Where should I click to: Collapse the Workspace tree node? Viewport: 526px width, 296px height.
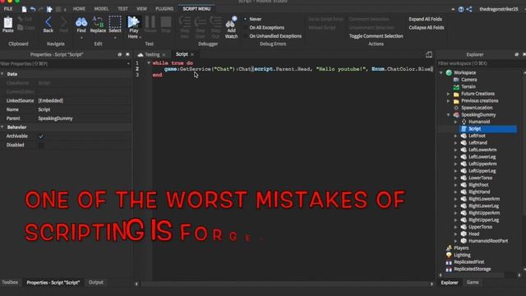441,72
